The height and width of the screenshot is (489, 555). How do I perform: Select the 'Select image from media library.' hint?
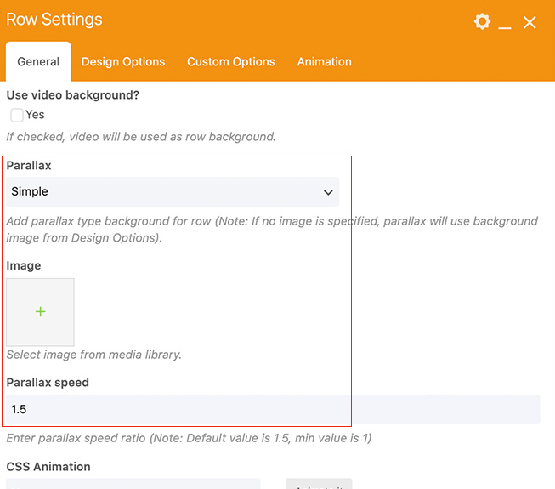click(x=94, y=355)
